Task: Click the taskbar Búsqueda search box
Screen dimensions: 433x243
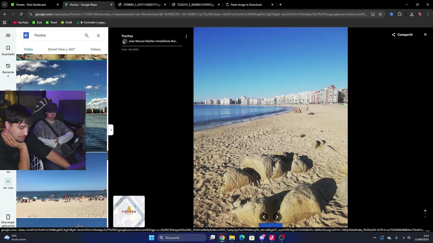Action: 182,238
